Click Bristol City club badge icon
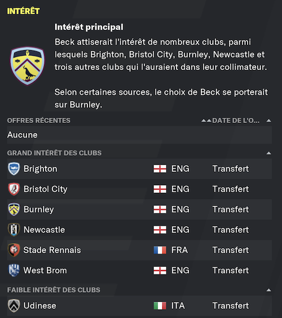The image size is (282, 318). [x=14, y=189]
